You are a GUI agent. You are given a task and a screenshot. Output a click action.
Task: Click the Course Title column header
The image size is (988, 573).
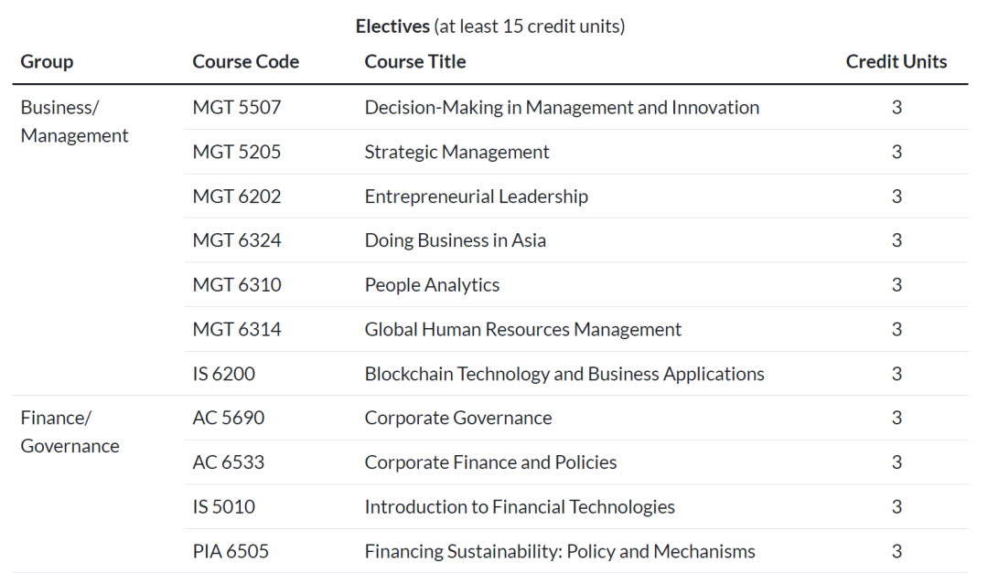point(415,62)
